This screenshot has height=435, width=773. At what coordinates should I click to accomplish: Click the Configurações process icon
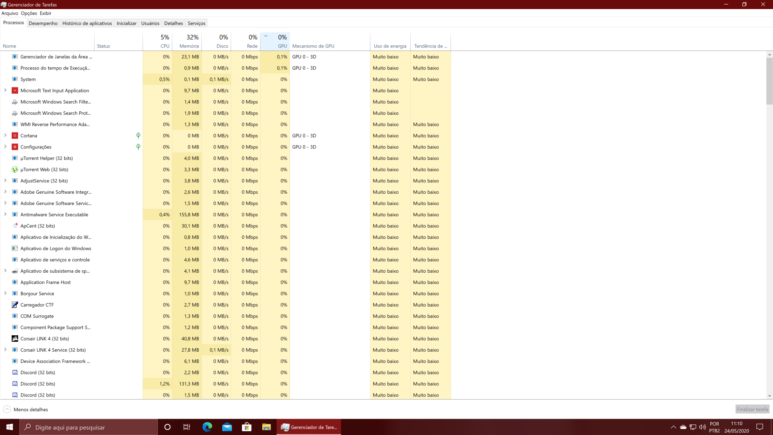tap(15, 147)
